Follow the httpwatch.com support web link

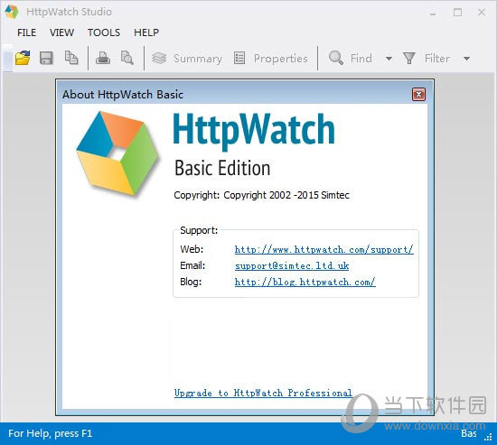(x=324, y=250)
